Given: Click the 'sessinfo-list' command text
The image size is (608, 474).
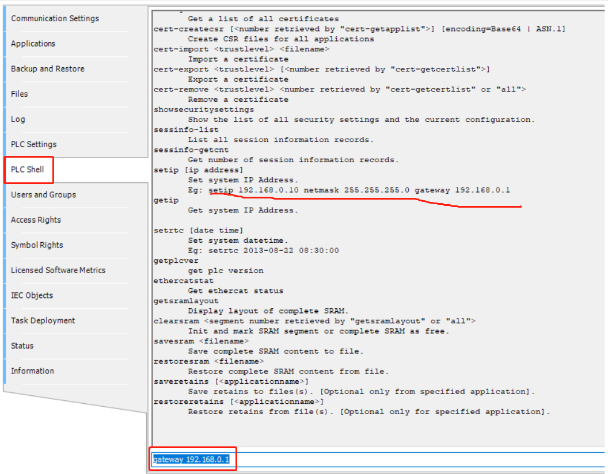Looking at the screenshot, I should coord(186,130).
